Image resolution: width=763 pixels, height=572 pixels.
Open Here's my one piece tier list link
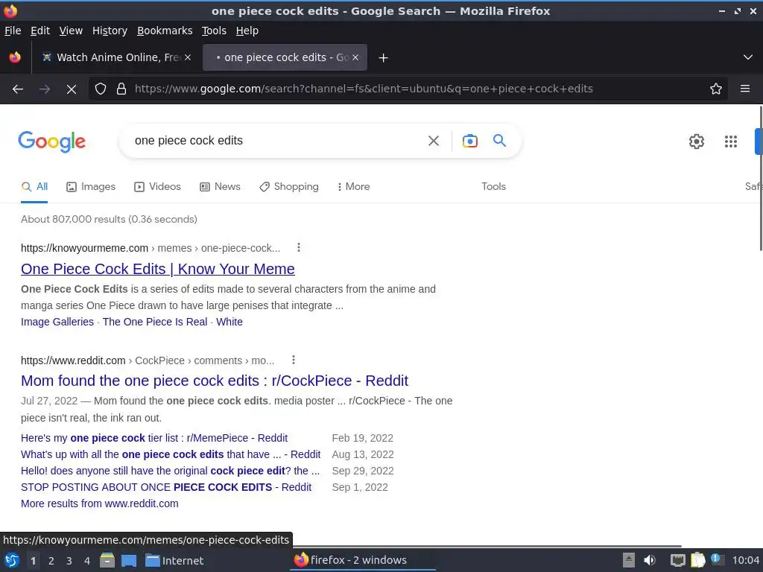click(154, 438)
